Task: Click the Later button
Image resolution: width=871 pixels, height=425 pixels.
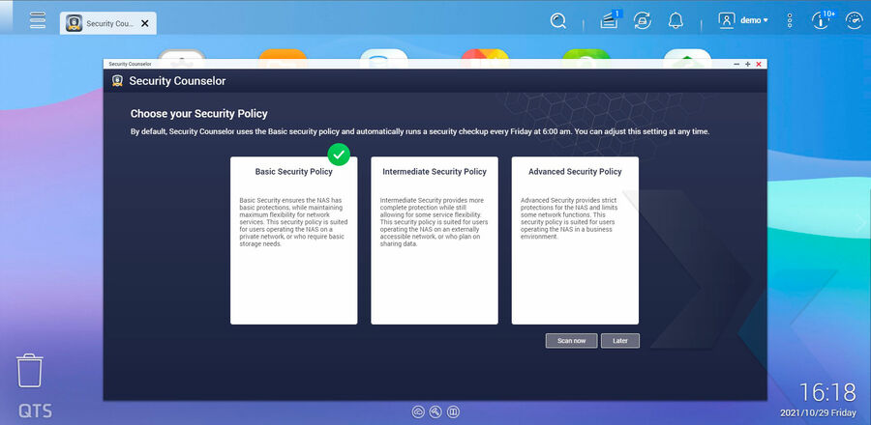Action: (x=619, y=341)
